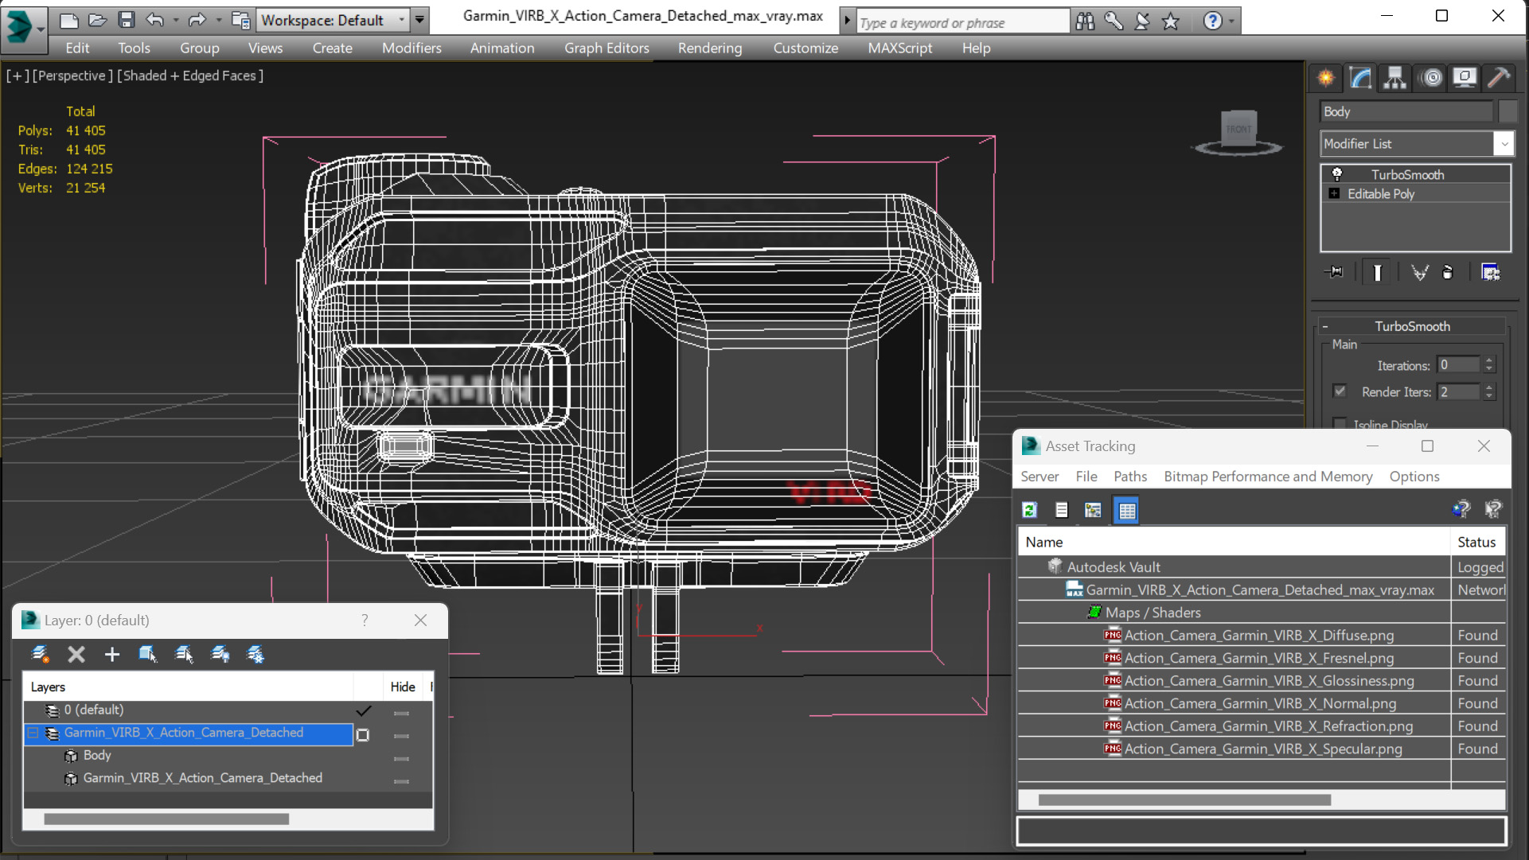Viewport: 1529px width, 860px height.
Task: Undo the last action
Action: click(154, 20)
